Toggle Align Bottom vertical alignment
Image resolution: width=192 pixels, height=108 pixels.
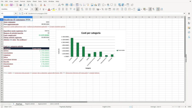coord(78,9)
